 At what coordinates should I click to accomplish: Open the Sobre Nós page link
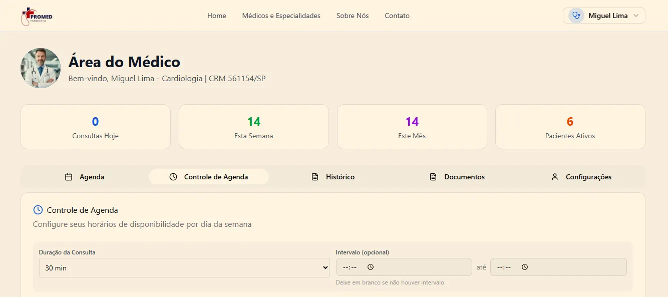pos(353,16)
